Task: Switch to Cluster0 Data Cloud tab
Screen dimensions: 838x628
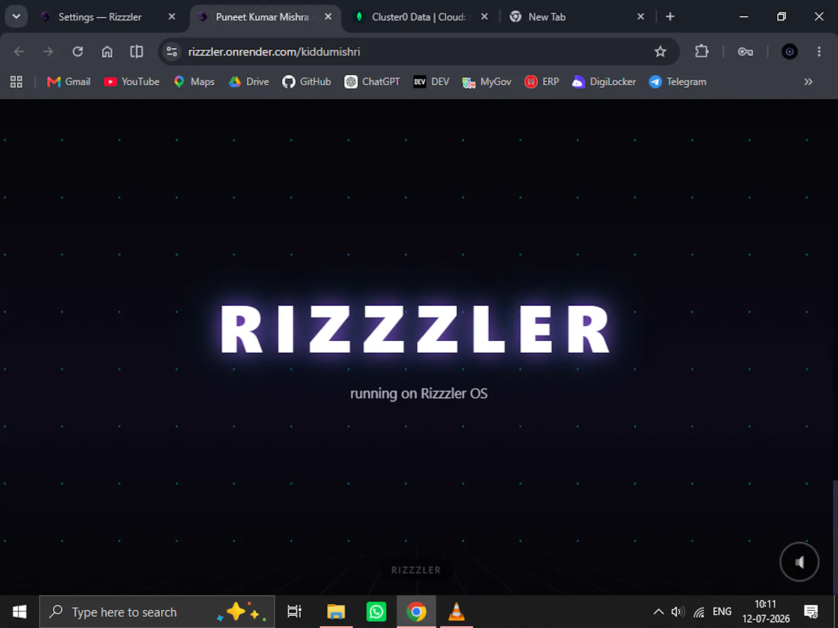Action: [x=419, y=17]
